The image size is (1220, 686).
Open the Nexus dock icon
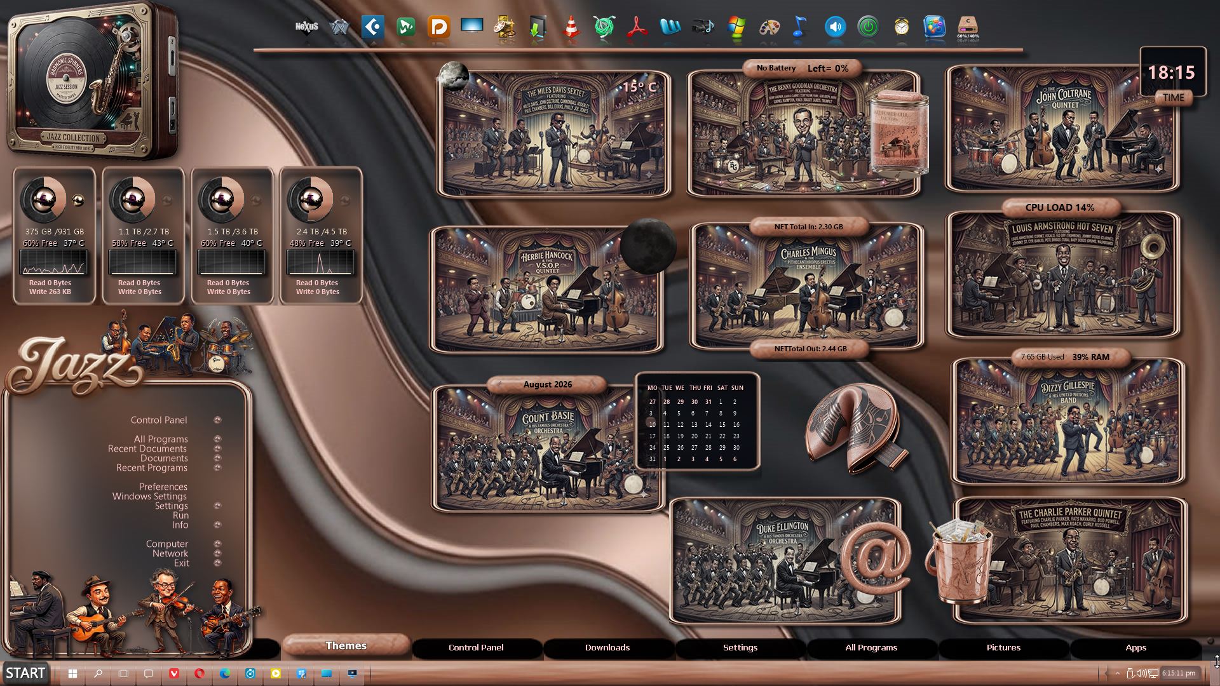pyautogui.click(x=307, y=27)
